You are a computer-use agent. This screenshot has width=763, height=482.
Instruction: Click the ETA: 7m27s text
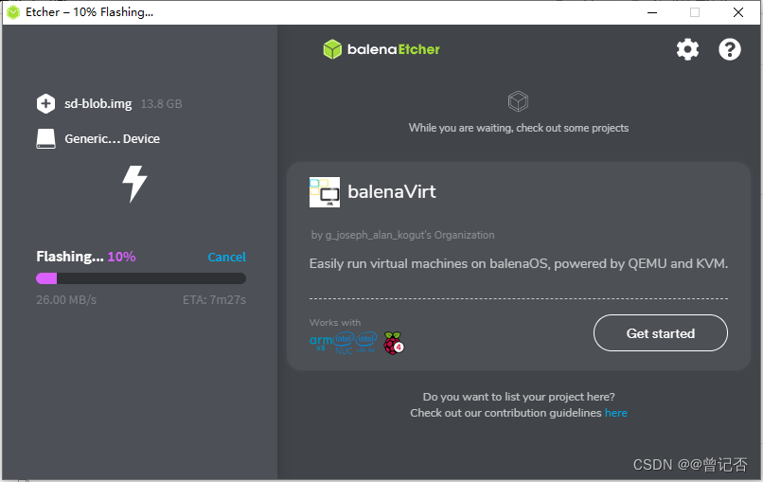(214, 300)
